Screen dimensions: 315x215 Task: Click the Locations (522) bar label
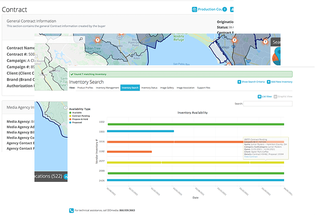coord(48,176)
